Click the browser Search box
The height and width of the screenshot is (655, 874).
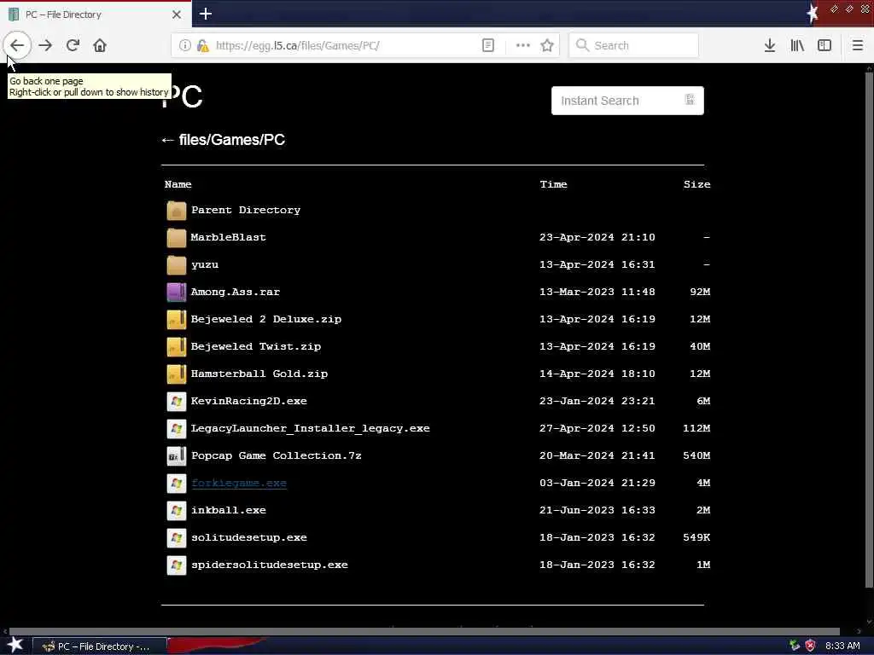(634, 46)
